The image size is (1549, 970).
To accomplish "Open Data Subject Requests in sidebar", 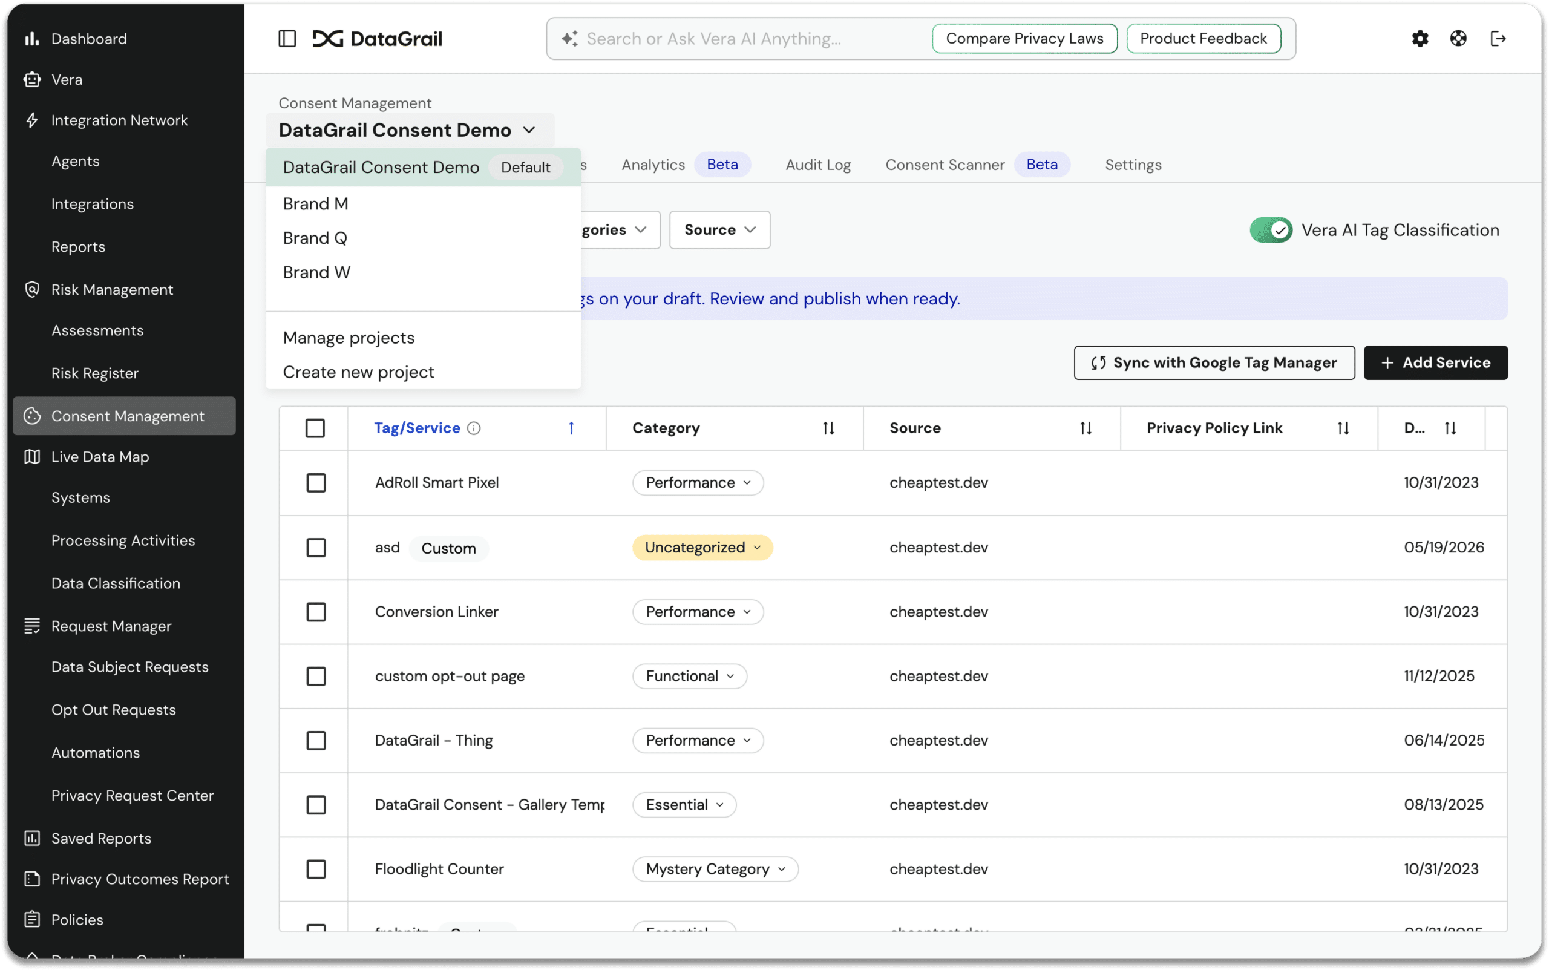I will 129,667.
